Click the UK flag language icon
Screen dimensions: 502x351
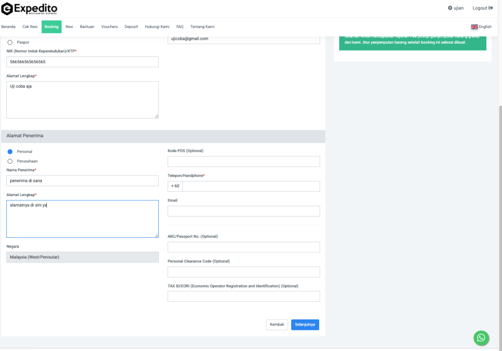click(474, 27)
